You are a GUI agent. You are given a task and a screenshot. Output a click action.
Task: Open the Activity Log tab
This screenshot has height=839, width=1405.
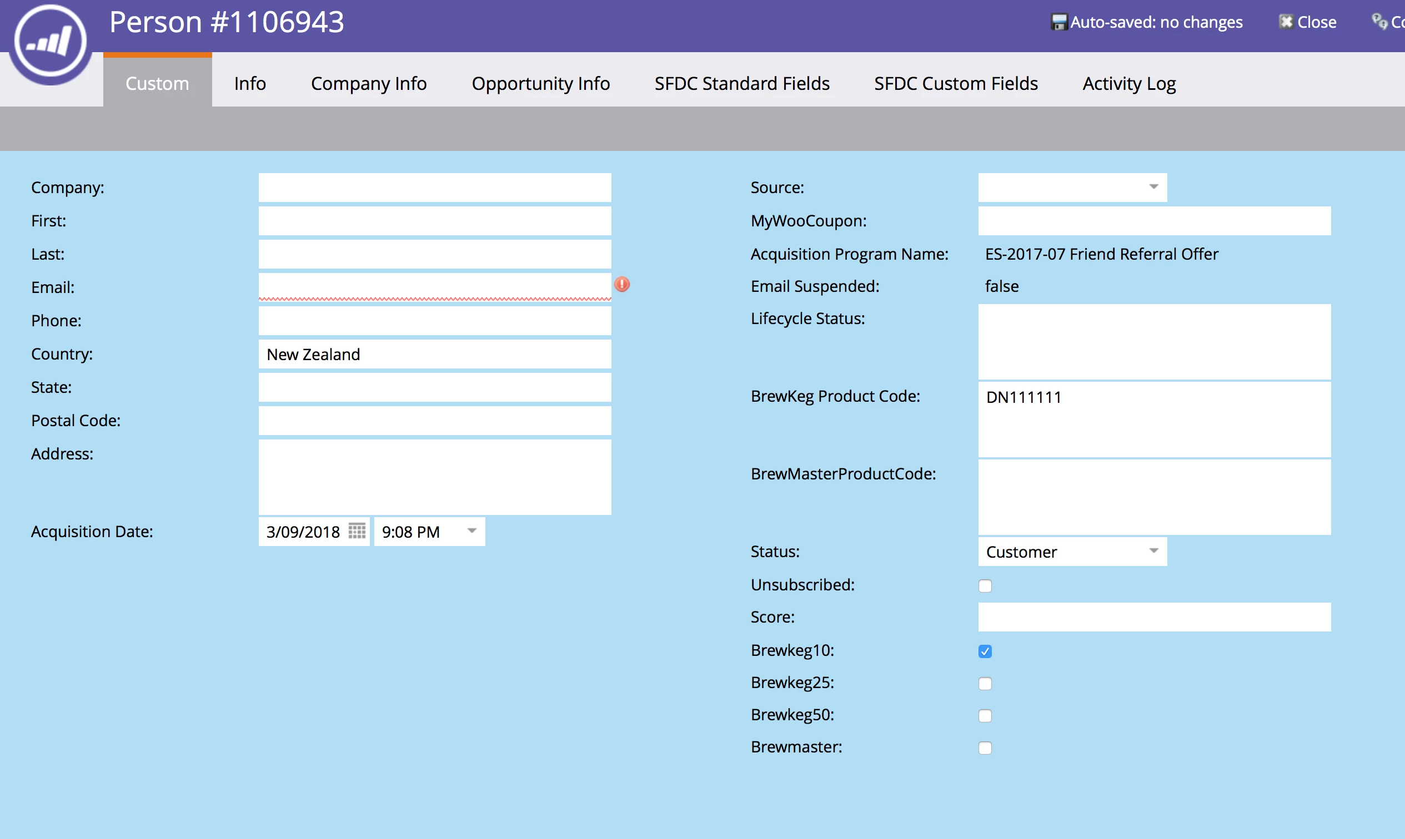1129,83
